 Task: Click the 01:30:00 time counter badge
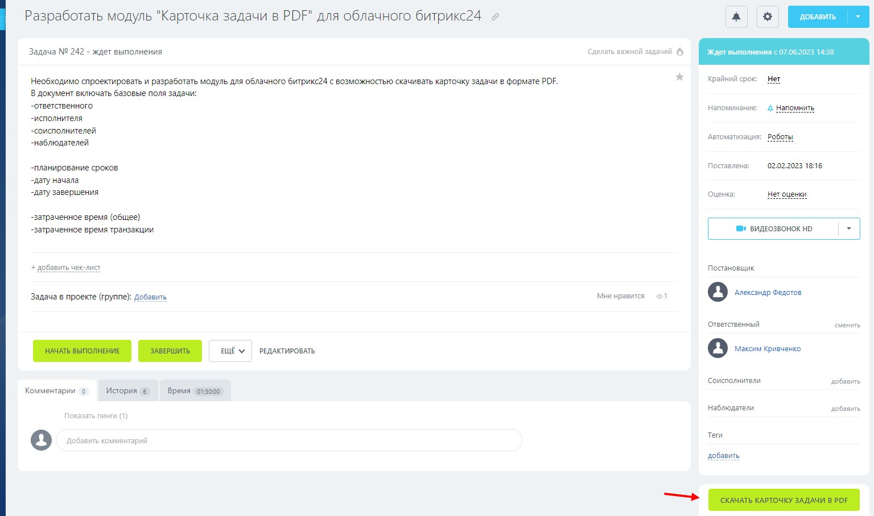coord(208,392)
